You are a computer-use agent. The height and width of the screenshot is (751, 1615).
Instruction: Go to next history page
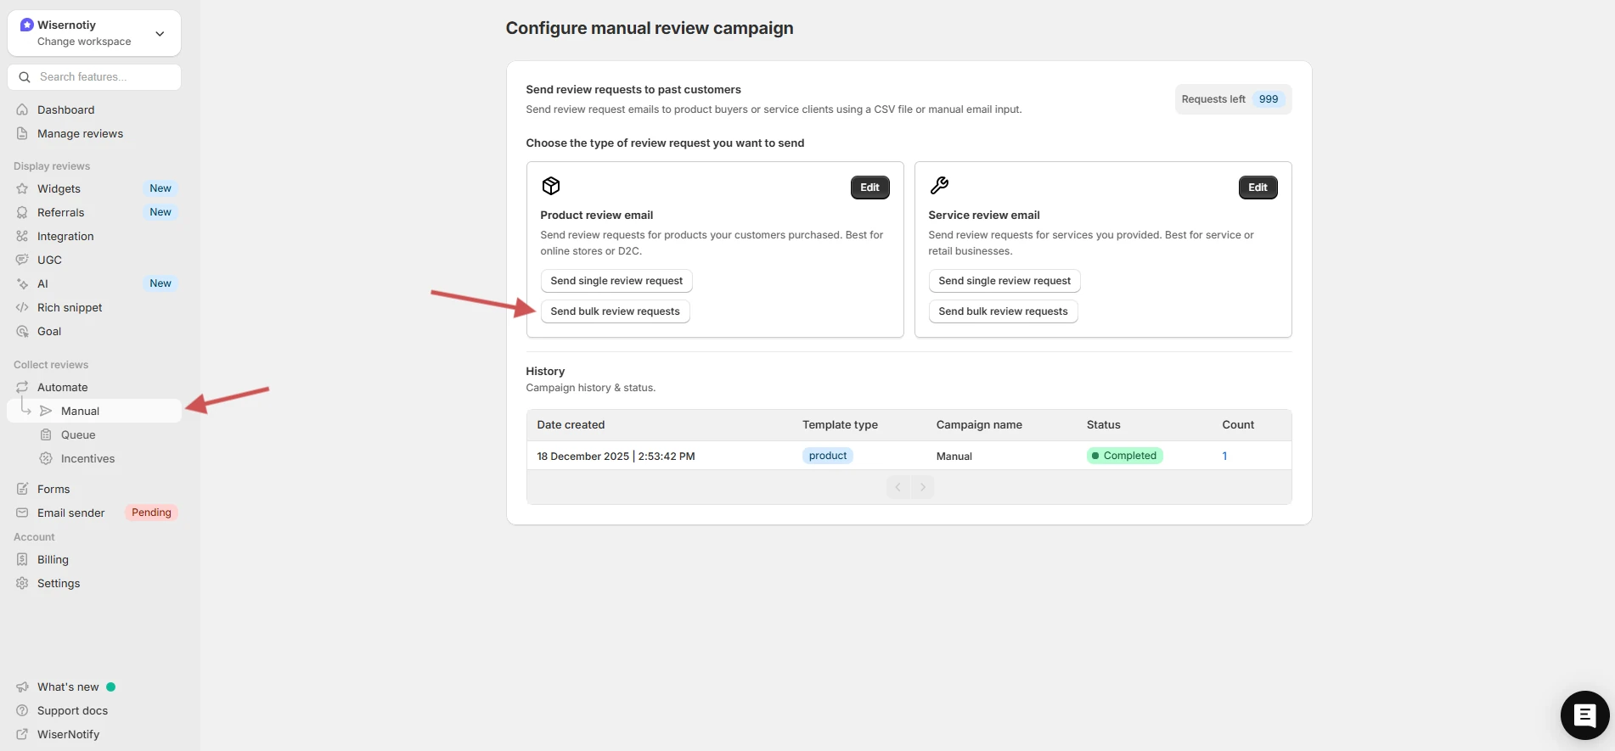click(923, 487)
